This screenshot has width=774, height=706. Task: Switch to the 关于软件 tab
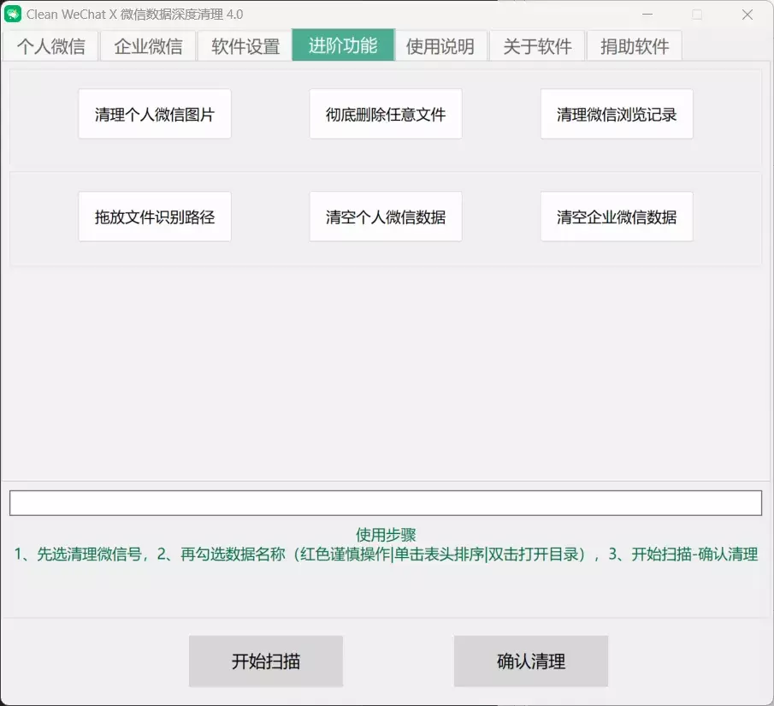tap(537, 46)
